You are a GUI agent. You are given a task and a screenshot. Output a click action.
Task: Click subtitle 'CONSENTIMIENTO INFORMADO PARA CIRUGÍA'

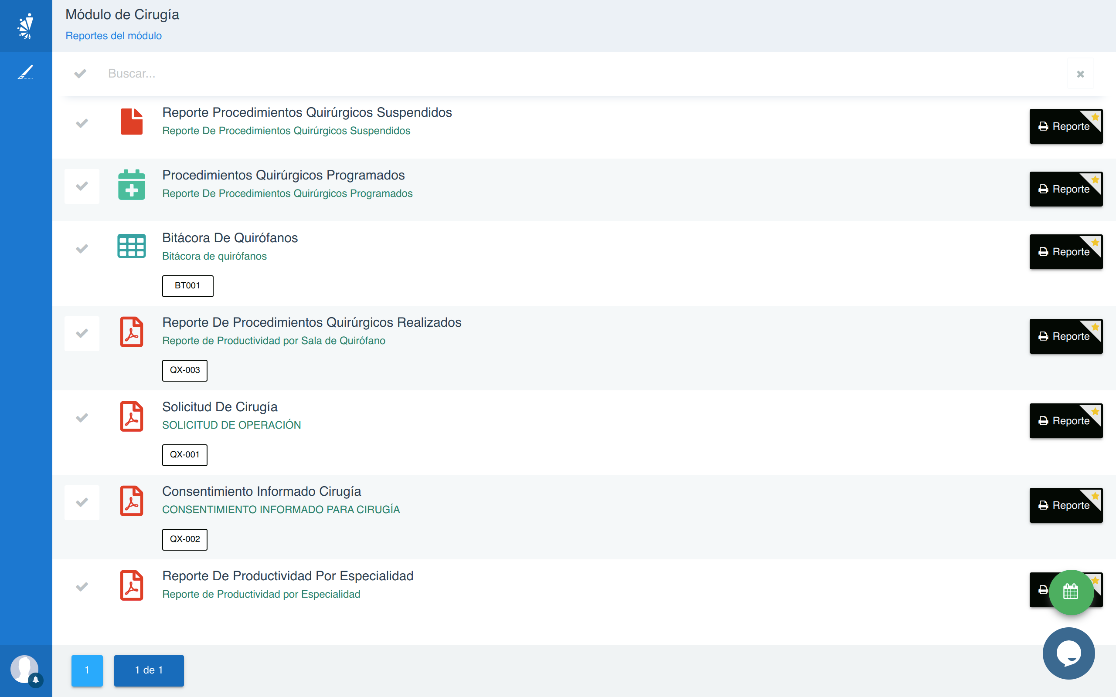pyautogui.click(x=281, y=509)
